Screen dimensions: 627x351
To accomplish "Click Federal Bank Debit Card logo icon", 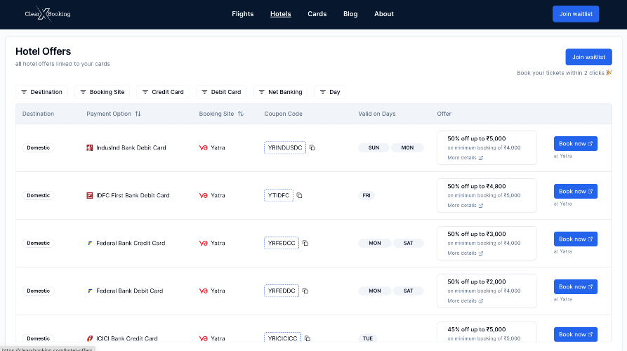I will 90,291.
